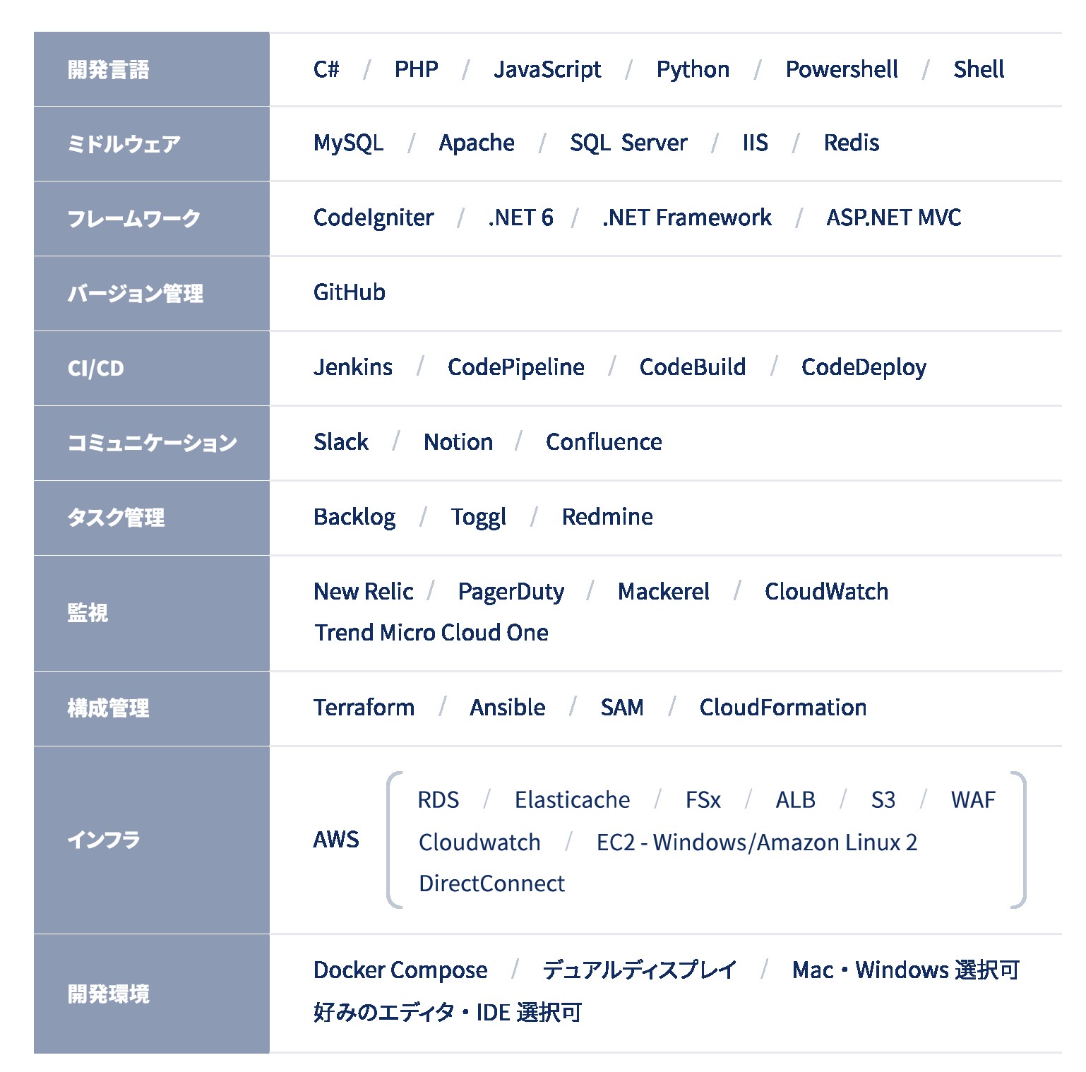Select Backlog in task management
This screenshot has width=1086, height=1072.
click(x=354, y=518)
